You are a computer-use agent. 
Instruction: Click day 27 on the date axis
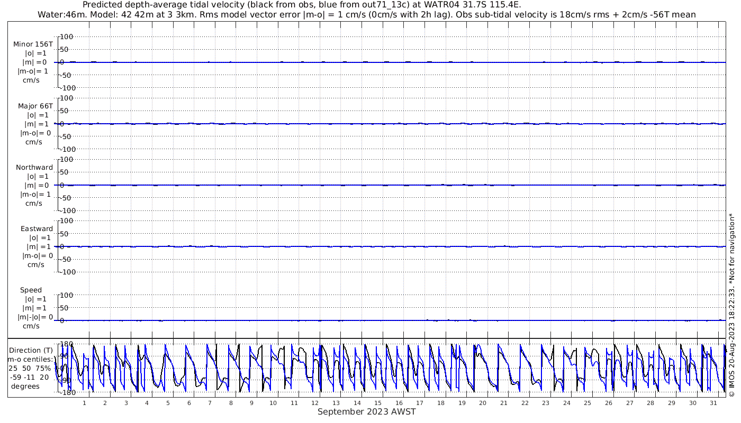629,403
